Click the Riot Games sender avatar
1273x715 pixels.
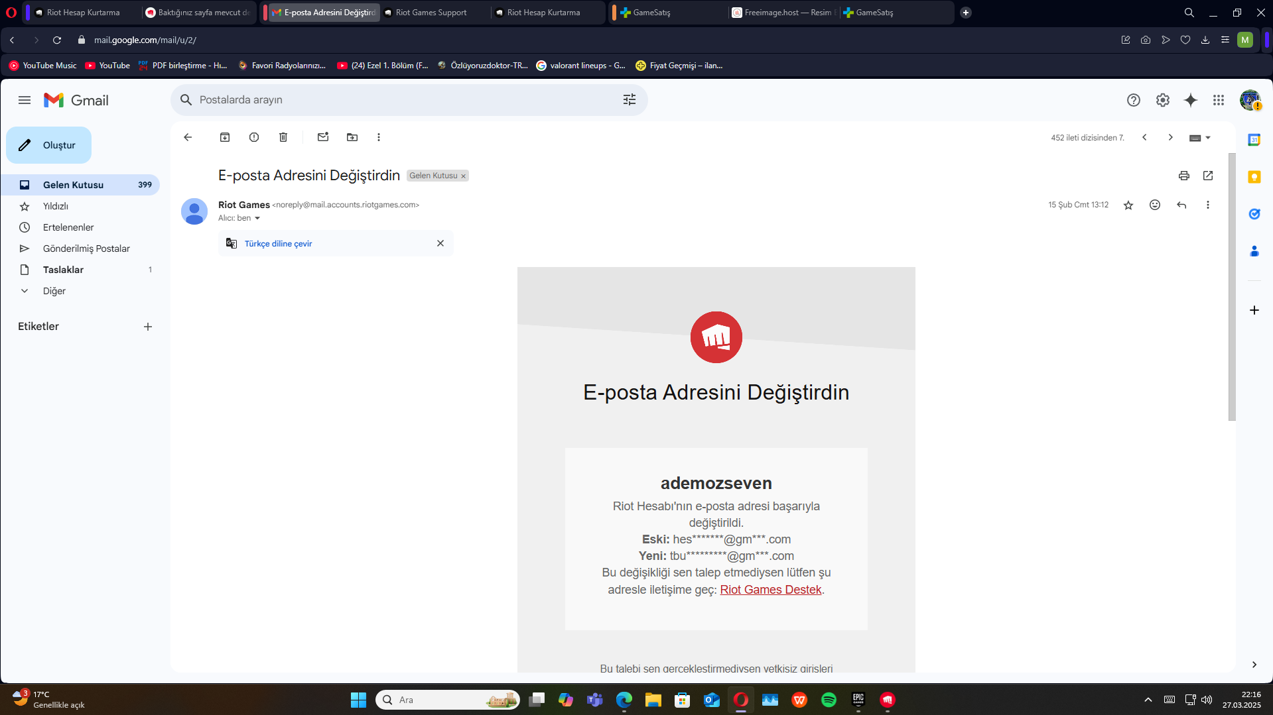coord(194,211)
